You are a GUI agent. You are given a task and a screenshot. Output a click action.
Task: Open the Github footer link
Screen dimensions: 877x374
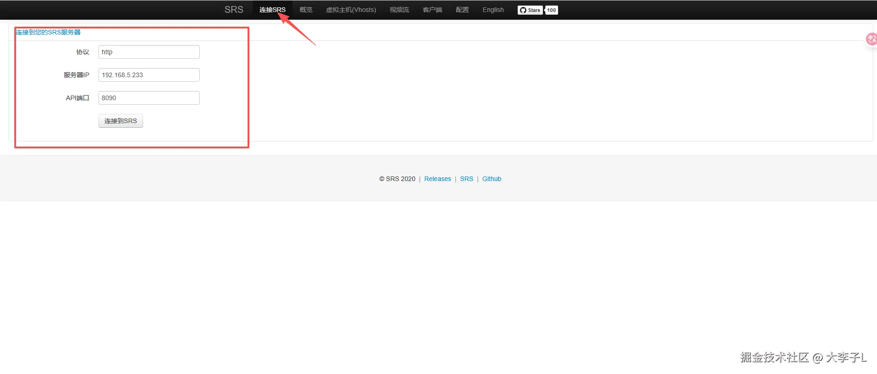coord(491,179)
